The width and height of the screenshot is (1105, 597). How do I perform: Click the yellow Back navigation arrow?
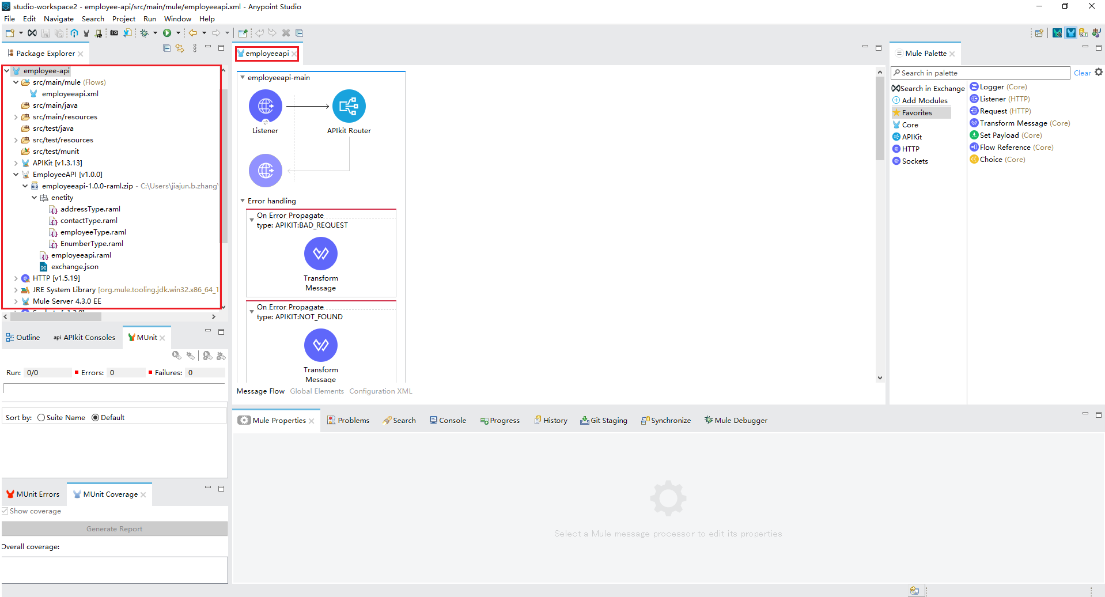tap(194, 33)
